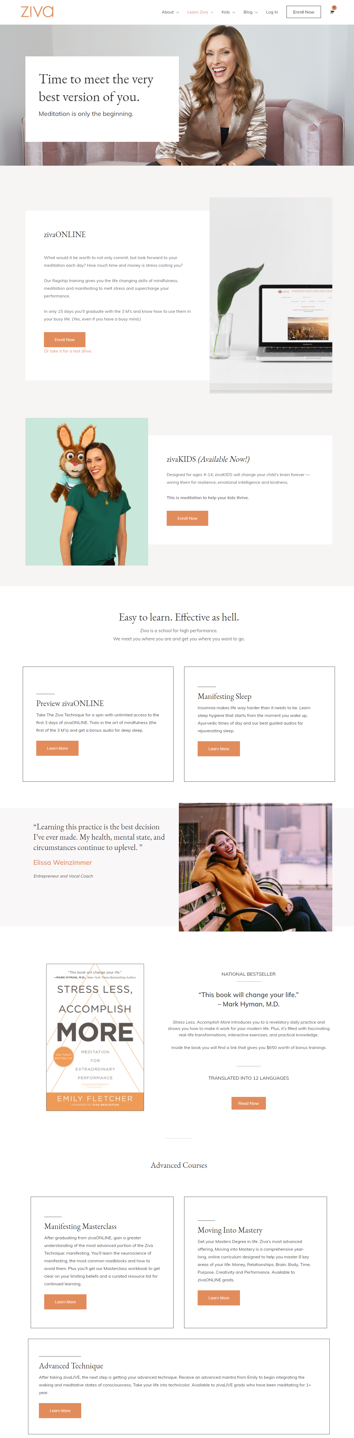Image resolution: width=354 pixels, height=1438 pixels.
Task: Open the Stress Less book cover
Action: point(95,1037)
